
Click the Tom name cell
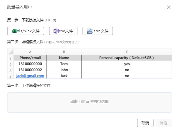click(x=64, y=64)
